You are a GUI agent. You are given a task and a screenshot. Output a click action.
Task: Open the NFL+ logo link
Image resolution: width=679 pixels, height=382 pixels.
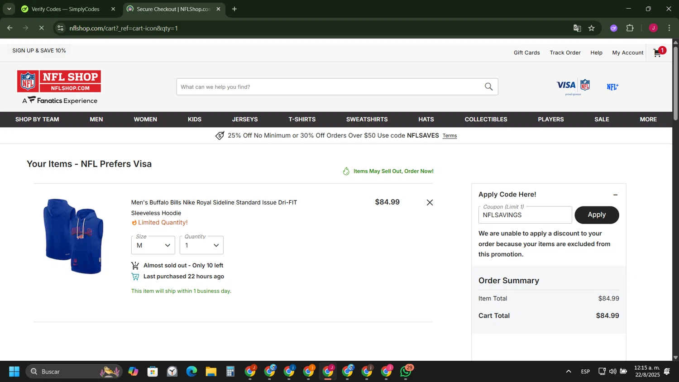(612, 87)
